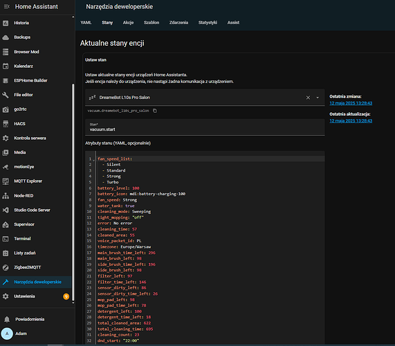This screenshot has height=346, width=395.
Task: Click the Home Assistant title
Action: coord(36,7)
